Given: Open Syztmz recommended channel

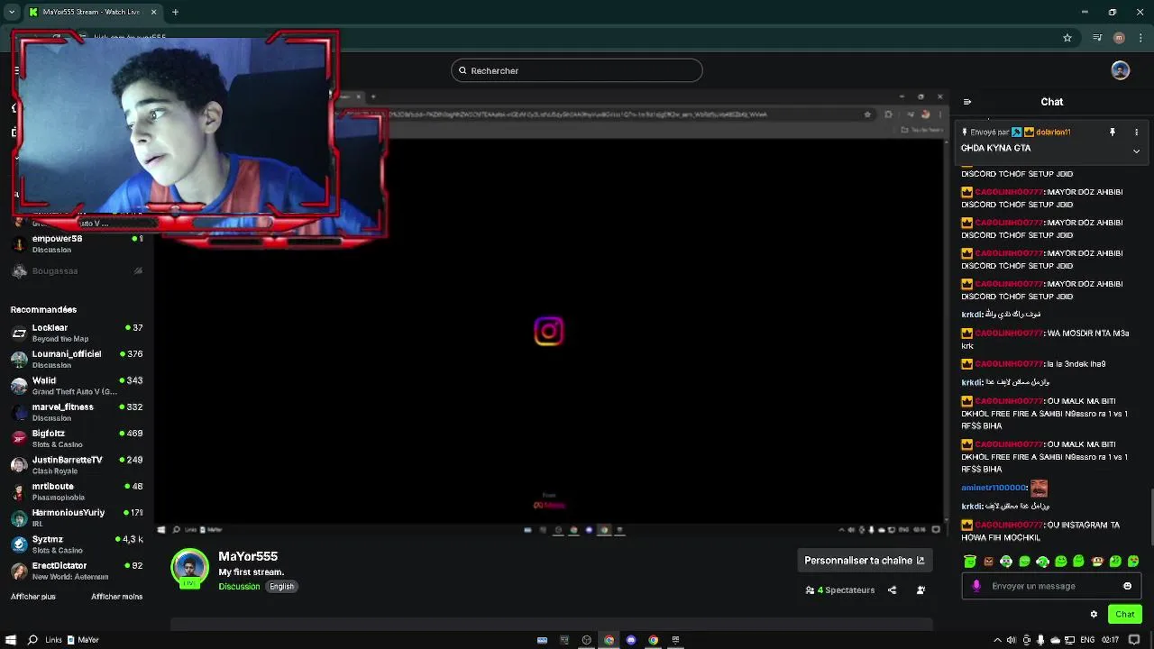Looking at the screenshot, I should point(77,544).
